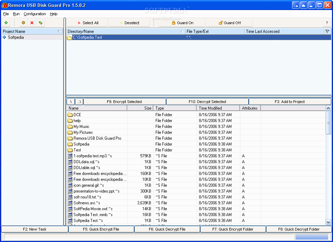Viewport: 333px width, 242px height.
Task: Click the question mark help button
Action: pyautogui.click(x=327, y=23)
